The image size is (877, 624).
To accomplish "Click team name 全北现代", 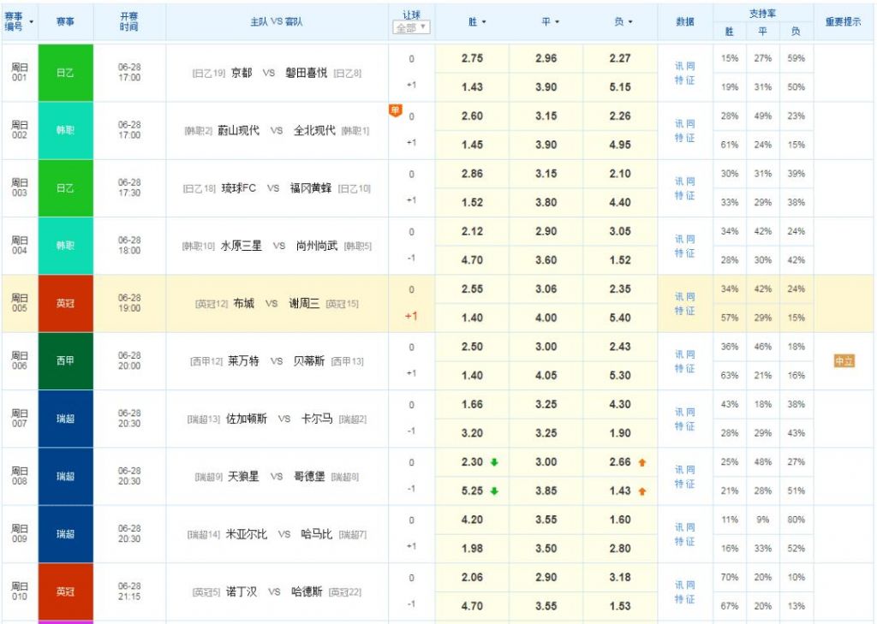I will click(x=314, y=130).
